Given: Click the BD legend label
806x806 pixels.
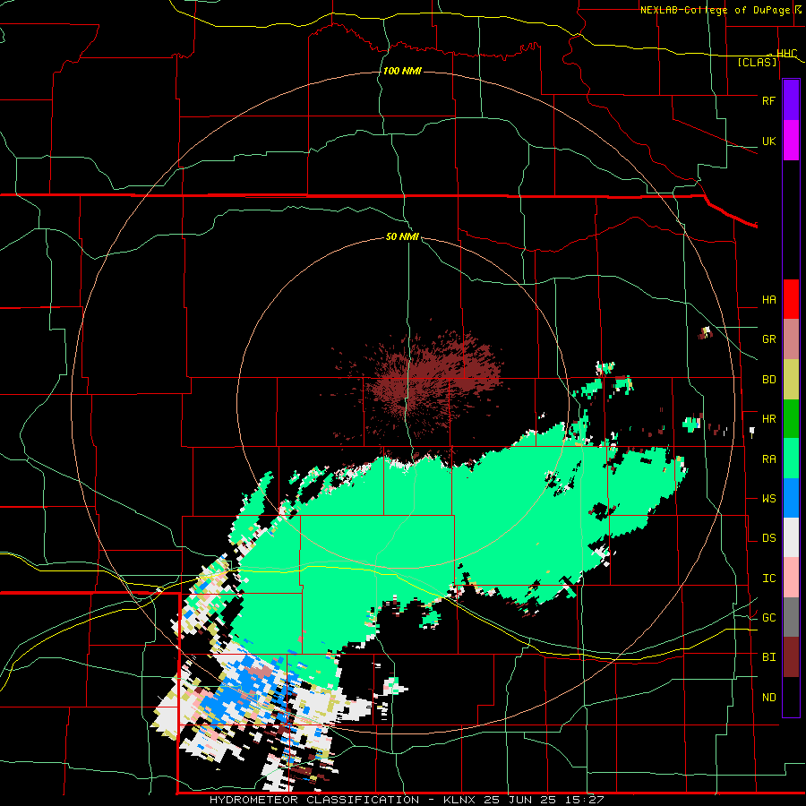Looking at the screenshot, I should (x=768, y=380).
